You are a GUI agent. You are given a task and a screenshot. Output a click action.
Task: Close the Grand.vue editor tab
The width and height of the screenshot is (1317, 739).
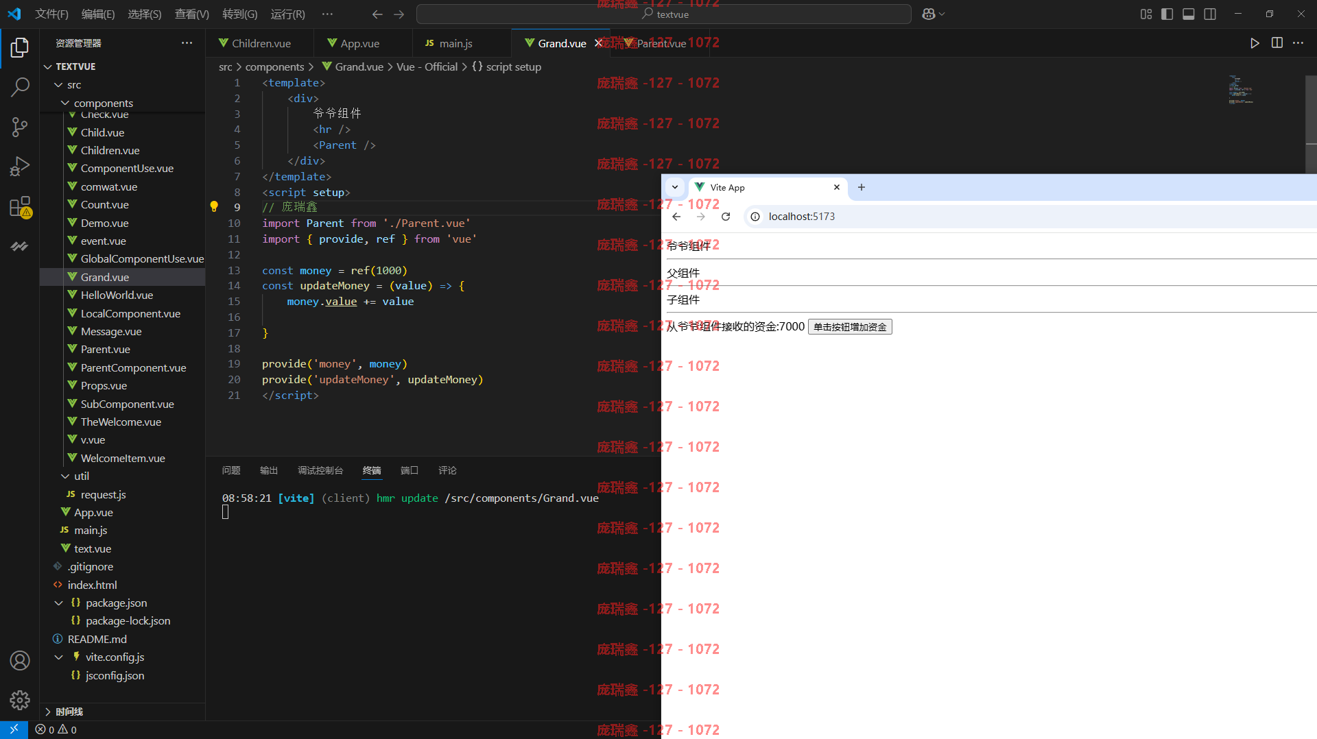pyautogui.click(x=598, y=43)
